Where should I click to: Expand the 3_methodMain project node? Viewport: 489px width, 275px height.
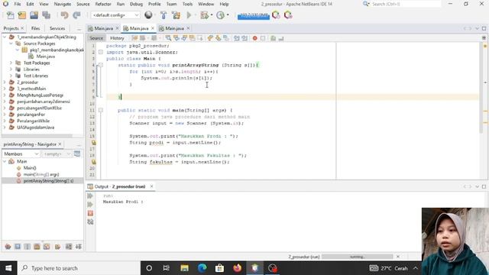[5, 89]
